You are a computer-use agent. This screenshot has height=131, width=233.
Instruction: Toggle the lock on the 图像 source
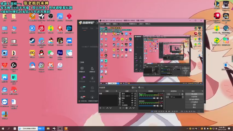(x=135, y=98)
